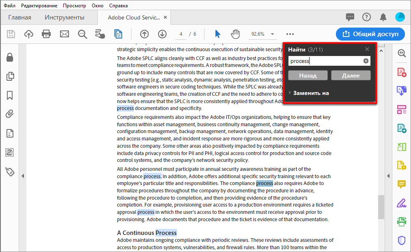
Task: Open the Help question mark icon
Action: (x=366, y=17)
